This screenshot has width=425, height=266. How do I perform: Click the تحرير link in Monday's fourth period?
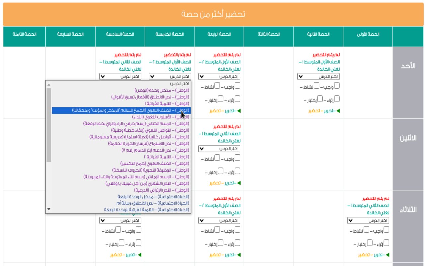pyautogui.click(x=230, y=183)
